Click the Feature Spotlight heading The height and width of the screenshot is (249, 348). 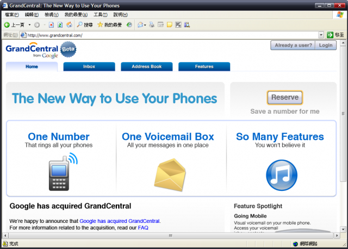258,206
